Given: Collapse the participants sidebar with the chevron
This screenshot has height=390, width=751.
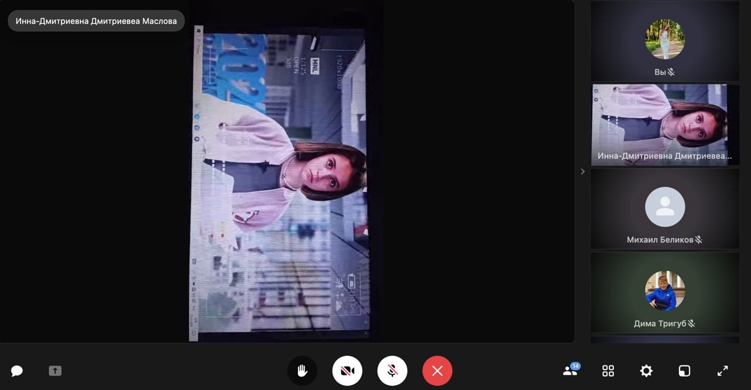Looking at the screenshot, I should click(583, 171).
